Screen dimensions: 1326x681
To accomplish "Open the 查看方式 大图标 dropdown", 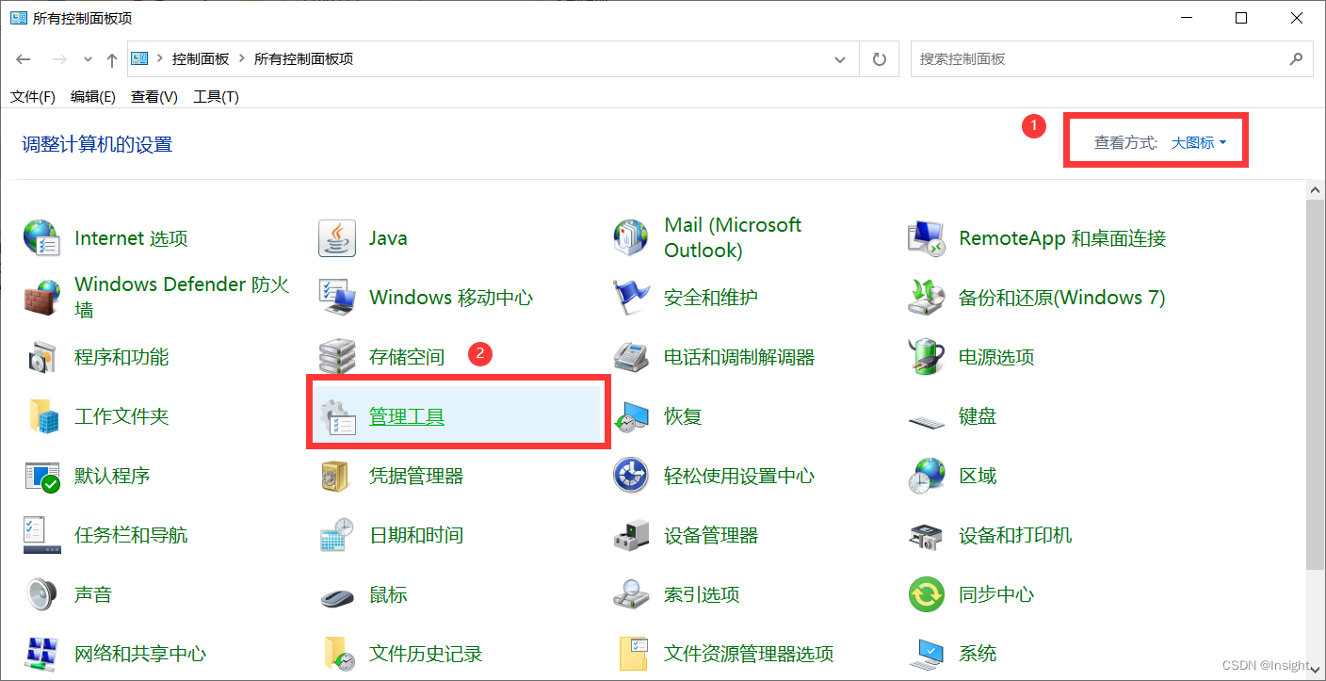I will click(x=1199, y=143).
